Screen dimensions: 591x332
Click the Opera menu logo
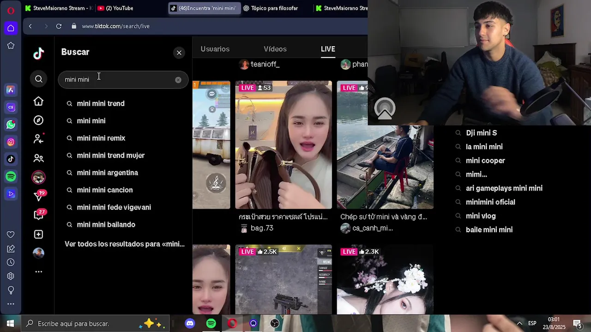pos(11,11)
